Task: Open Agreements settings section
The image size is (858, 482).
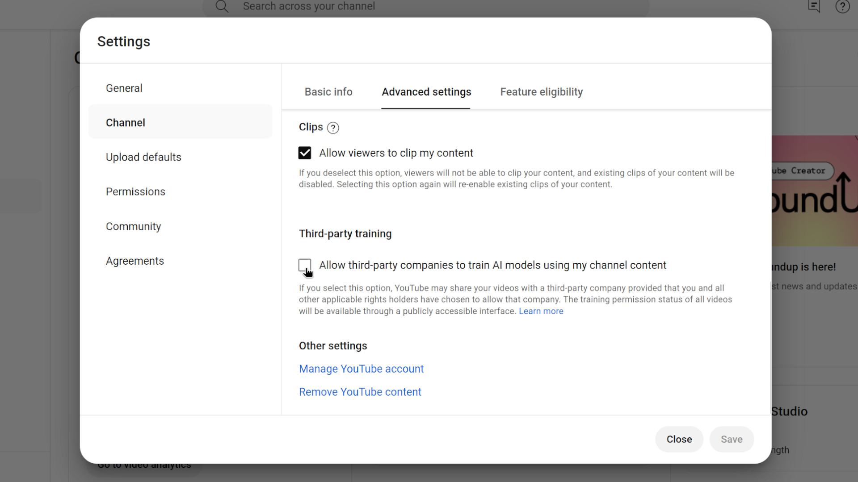Action: click(135, 261)
